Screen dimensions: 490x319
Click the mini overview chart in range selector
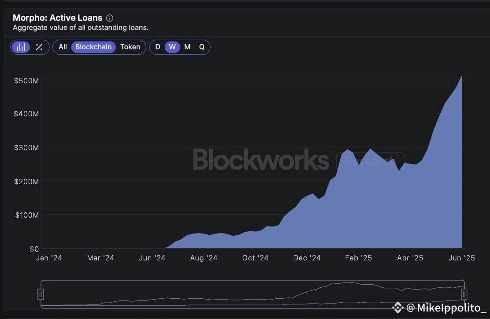252,294
